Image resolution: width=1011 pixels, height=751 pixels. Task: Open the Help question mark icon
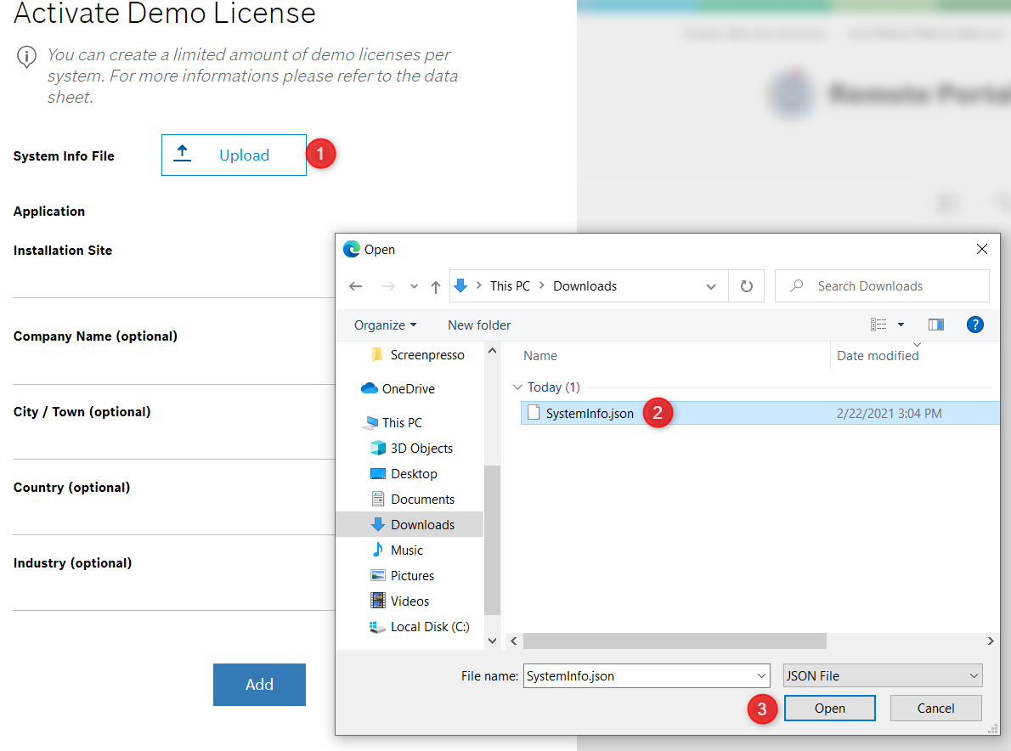tap(975, 325)
